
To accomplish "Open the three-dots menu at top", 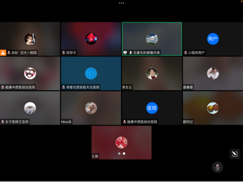I will [x=121, y=3].
